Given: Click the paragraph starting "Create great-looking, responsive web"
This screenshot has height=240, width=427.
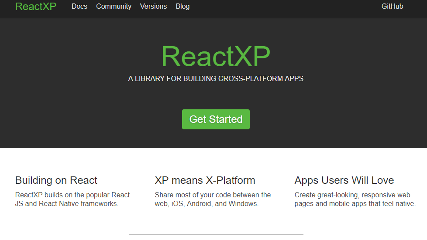Looking at the screenshot, I should (x=355, y=199).
